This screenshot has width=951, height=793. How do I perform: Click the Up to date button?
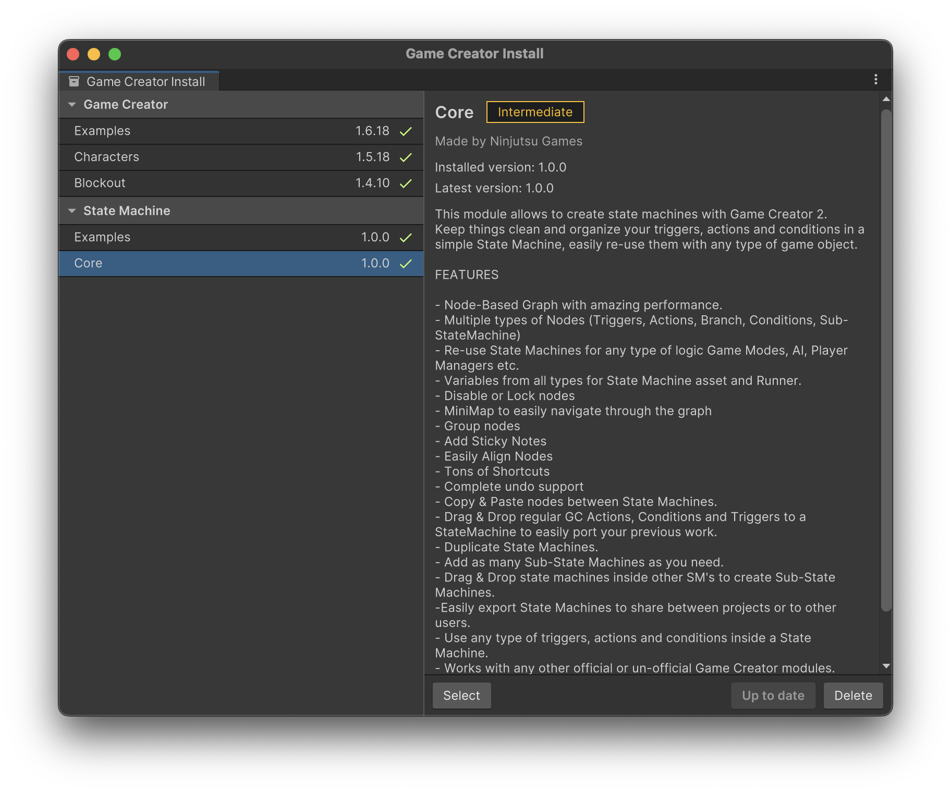pyautogui.click(x=773, y=696)
